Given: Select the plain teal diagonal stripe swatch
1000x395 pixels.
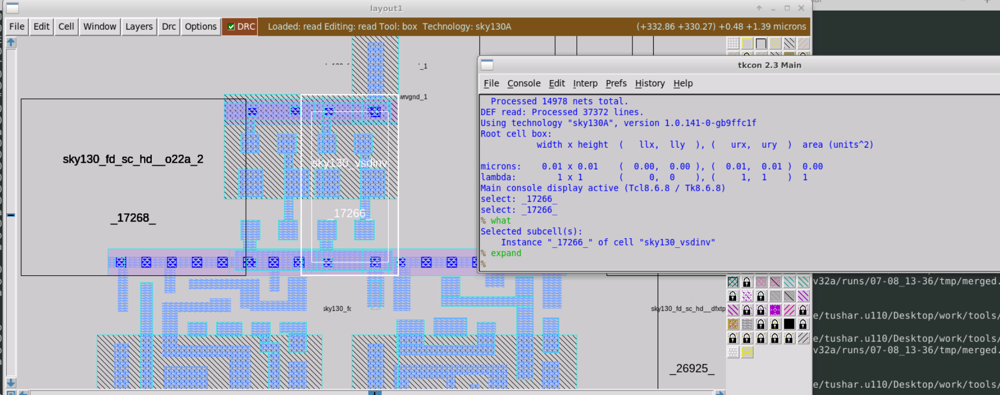Looking at the screenshot, I should pyautogui.click(x=789, y=281).
